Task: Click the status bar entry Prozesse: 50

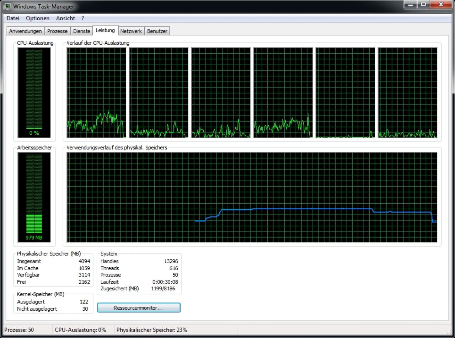Action: [19, 330]
